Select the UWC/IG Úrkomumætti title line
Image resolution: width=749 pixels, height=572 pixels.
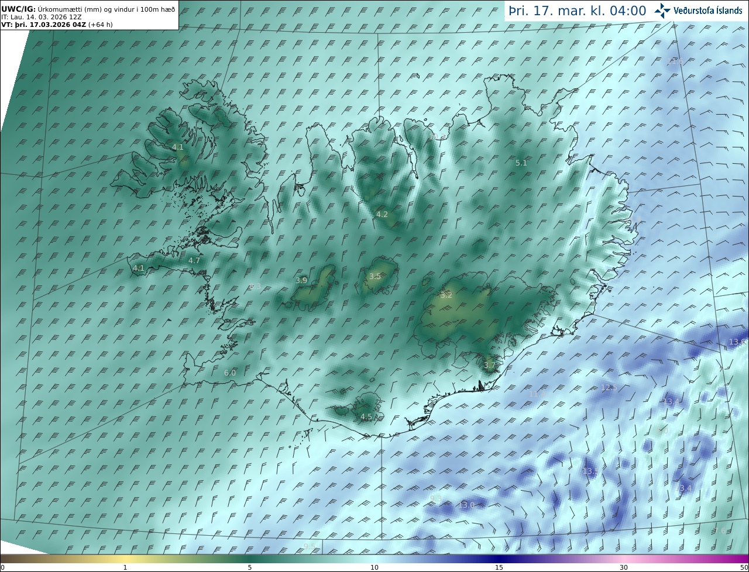coord(88,9)
